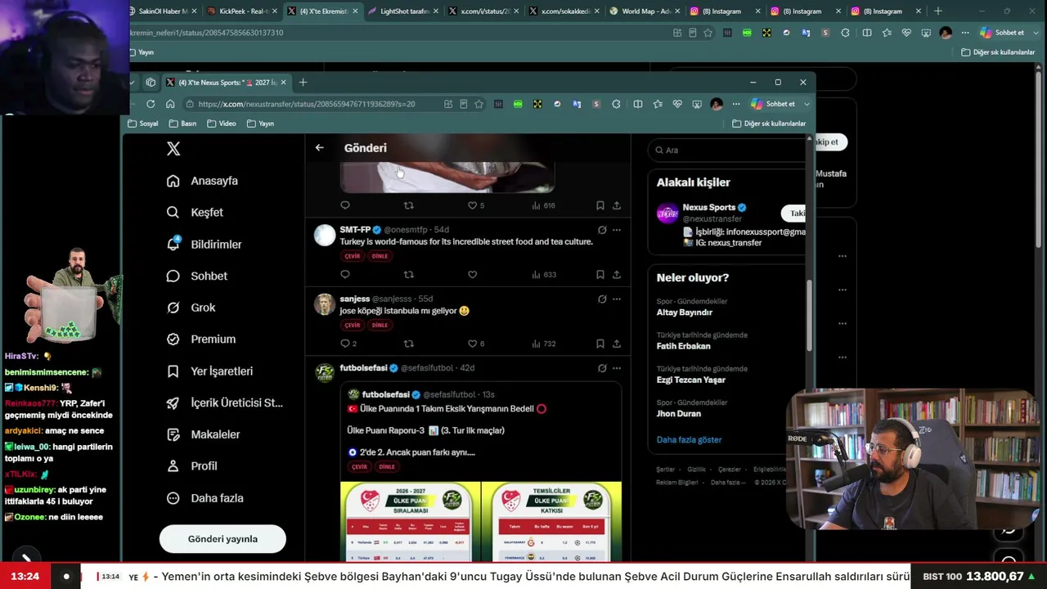Viewport: 1047px width, 589px height.
Task: Open the Sosyal bookmarks folder in front window
Action: click(143, 124)
